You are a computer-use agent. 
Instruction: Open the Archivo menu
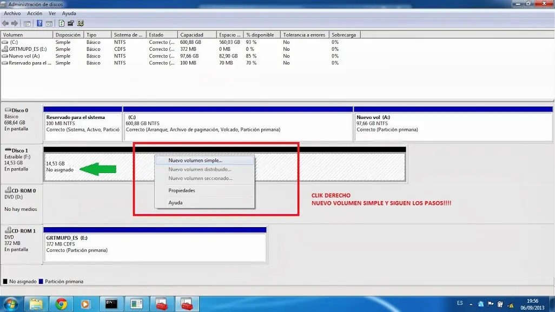coord(12,13)
